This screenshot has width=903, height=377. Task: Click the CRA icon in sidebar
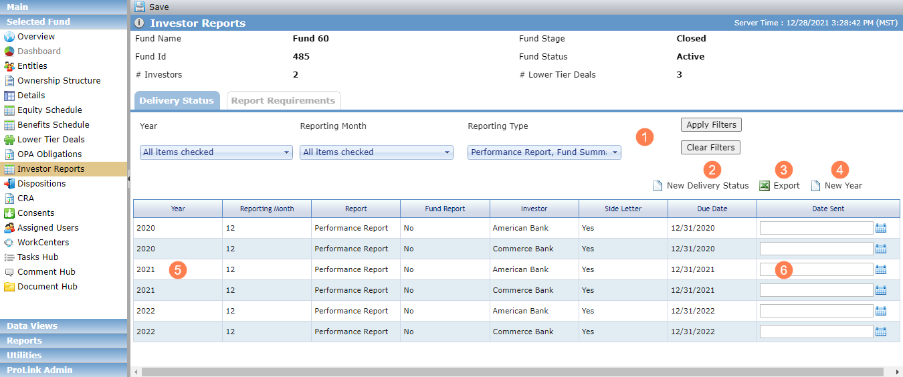(9, 199)
